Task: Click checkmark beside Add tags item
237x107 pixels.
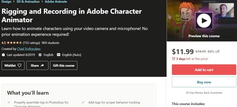Action: [x=83, y=102]
